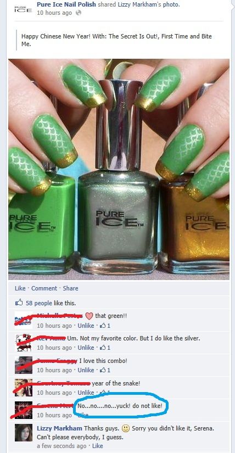Click the avatar beside 'year of the snake!' comment
This screenshot has width=235, height=453.
coord(24,388)
